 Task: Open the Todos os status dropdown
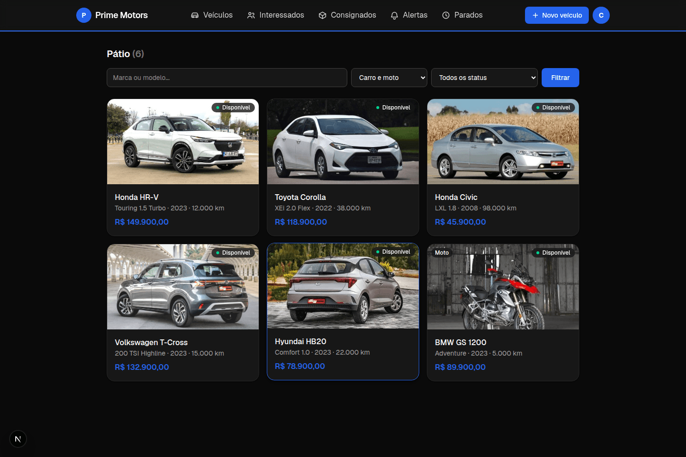click(x=484, y=78)
